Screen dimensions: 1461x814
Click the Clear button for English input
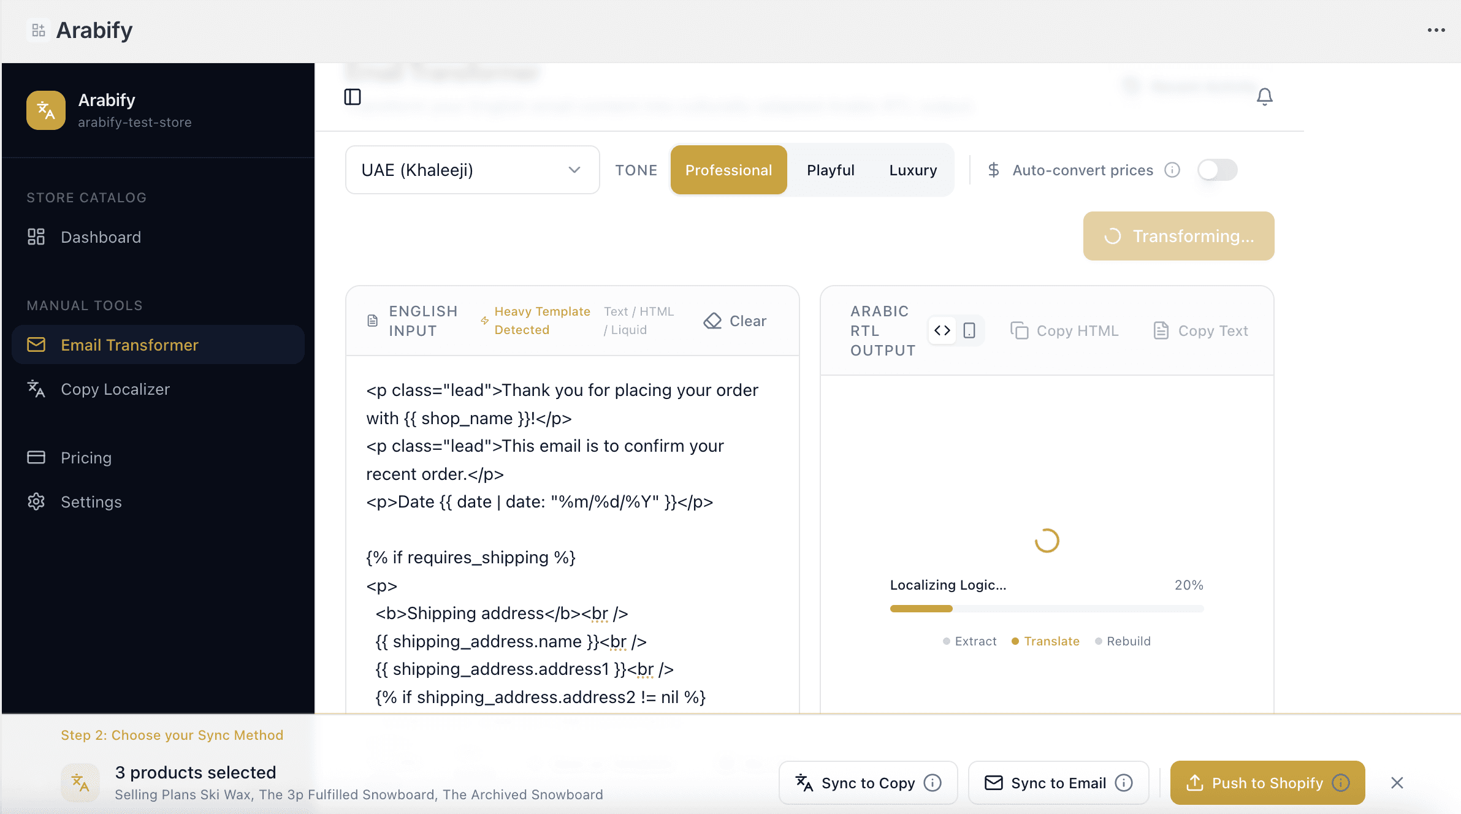coord(735,321)
